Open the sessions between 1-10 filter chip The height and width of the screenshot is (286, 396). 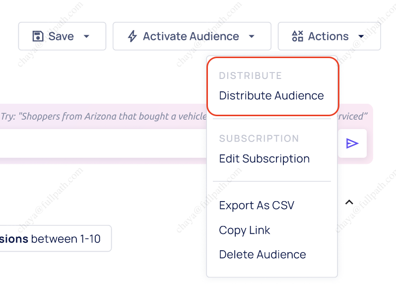[x=54, y=239]
